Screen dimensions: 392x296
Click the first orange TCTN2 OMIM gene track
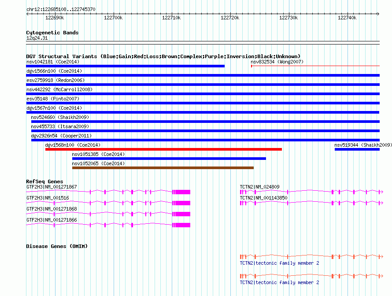(311, 256)
